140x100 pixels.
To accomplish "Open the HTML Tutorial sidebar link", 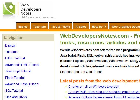I will 15,58.
